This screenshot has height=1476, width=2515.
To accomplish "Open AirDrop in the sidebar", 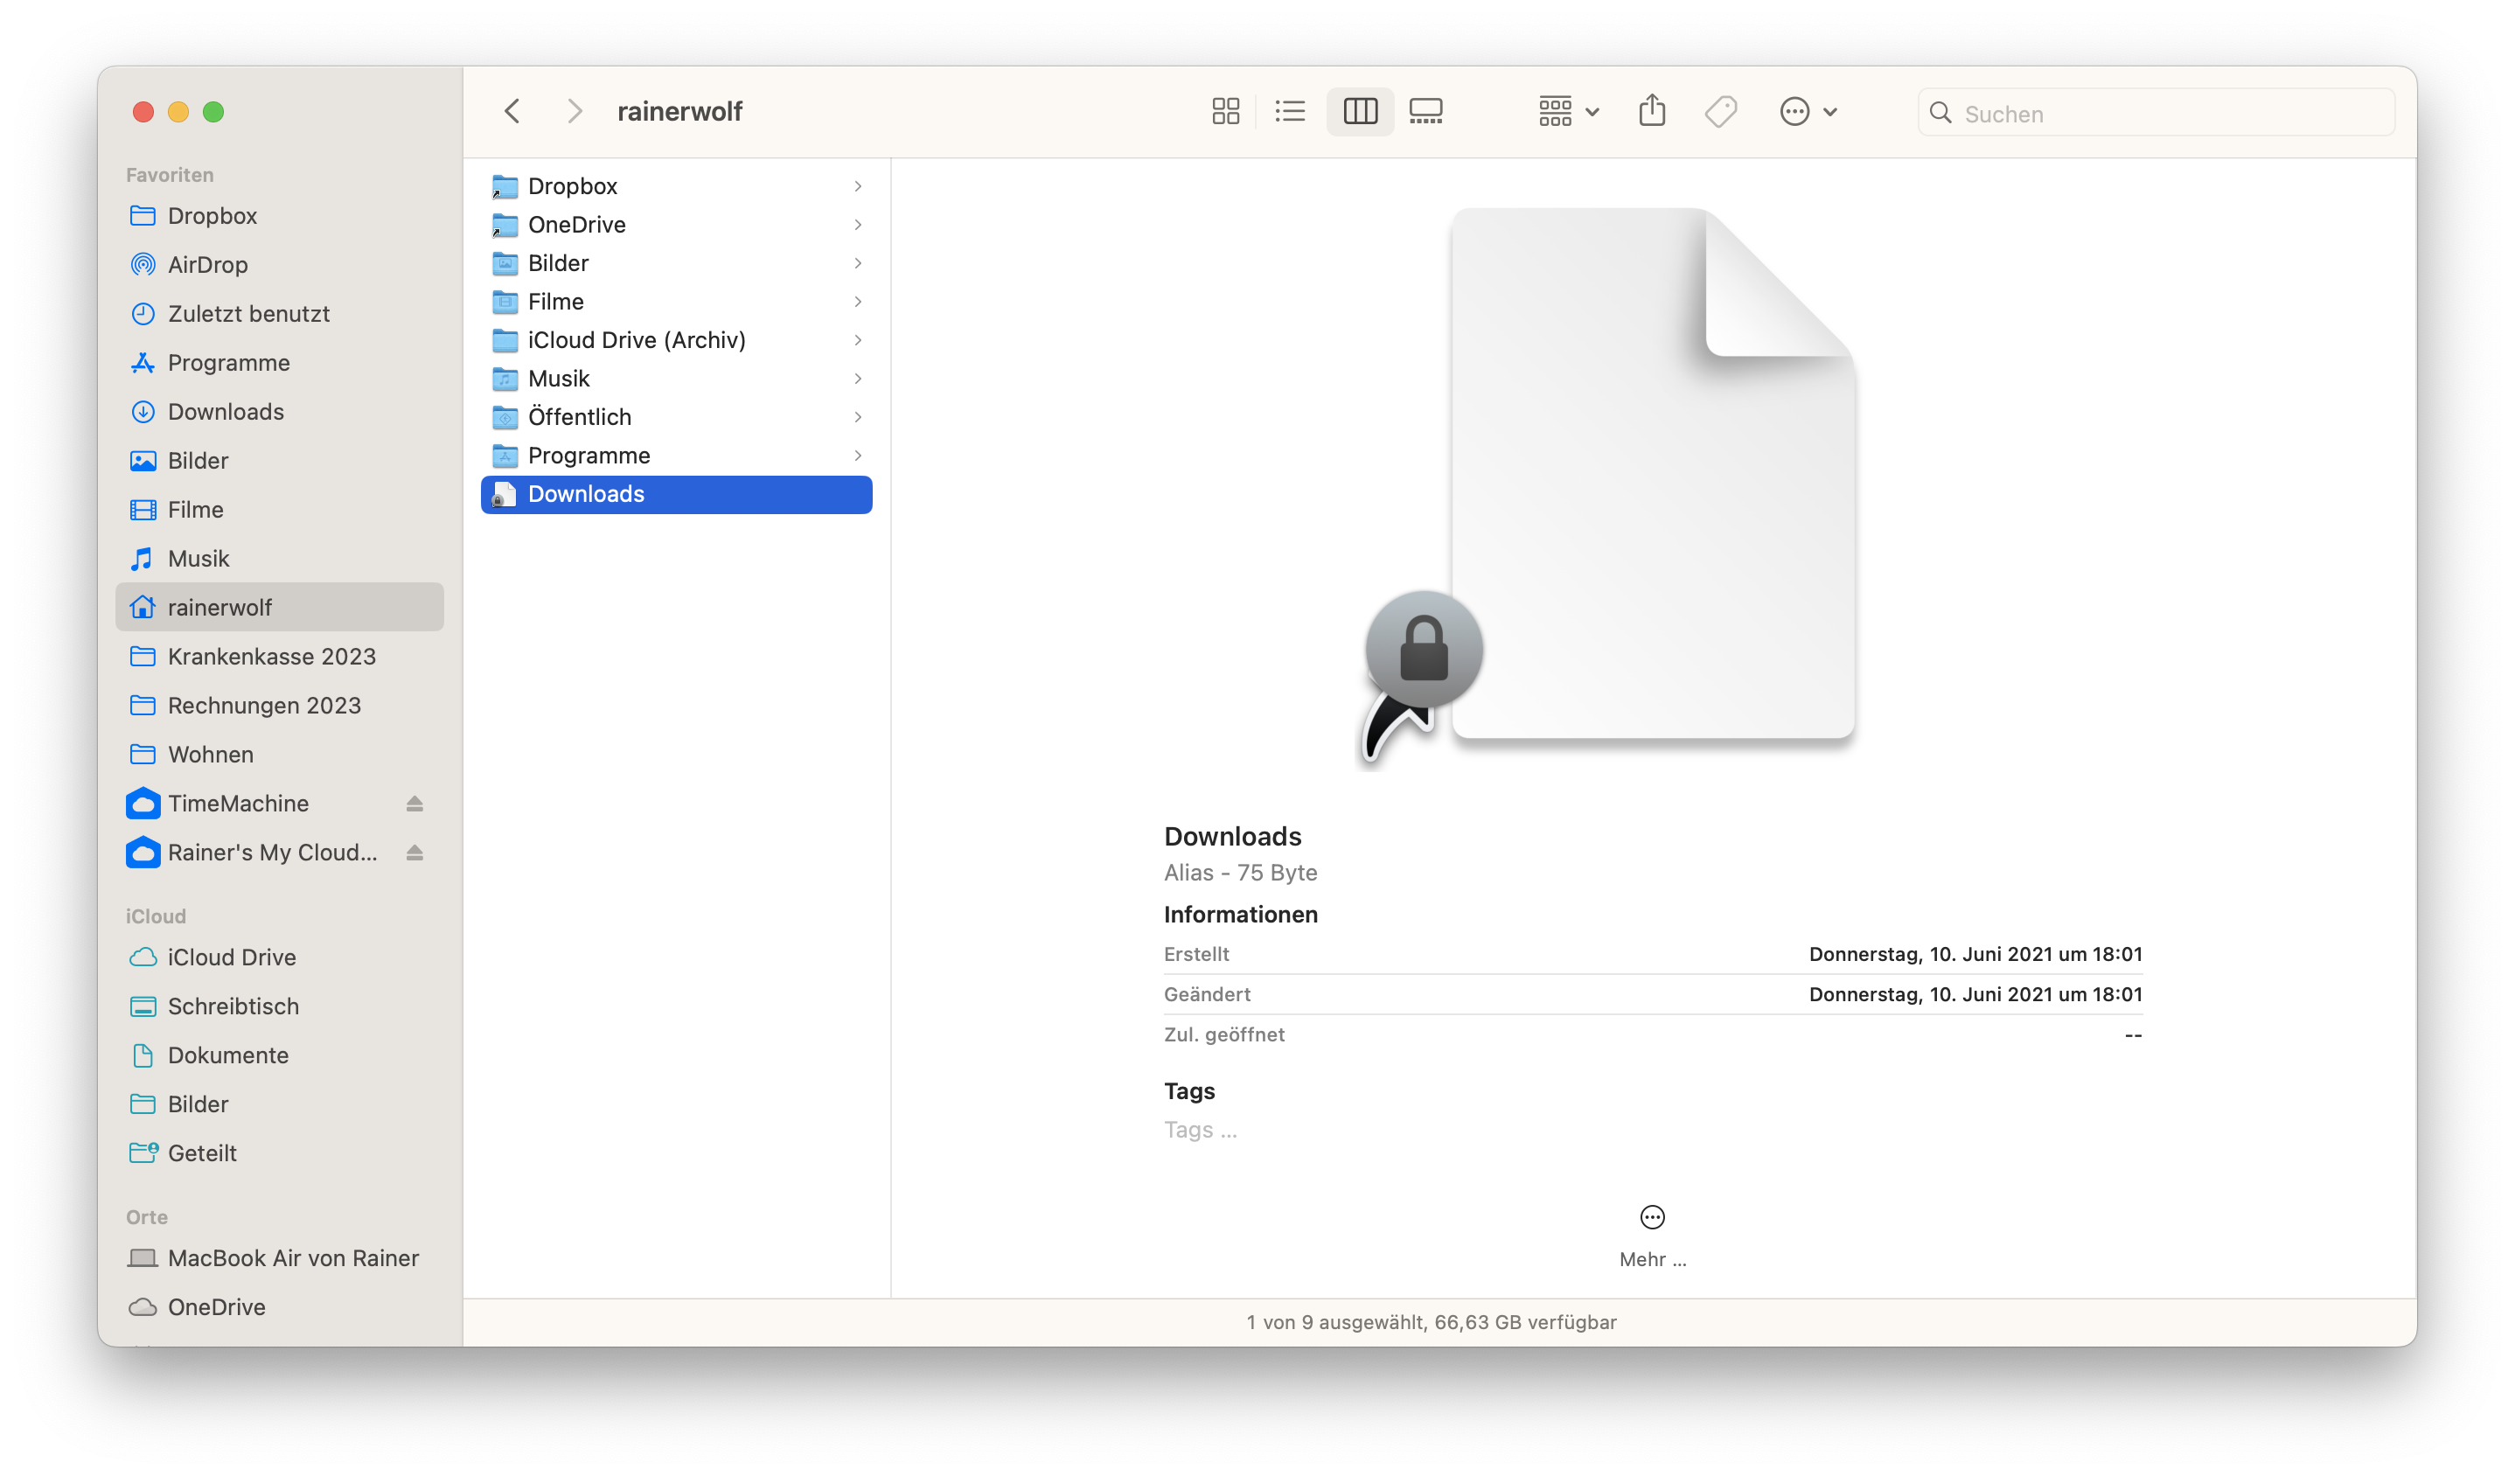I will click(207, 264).
